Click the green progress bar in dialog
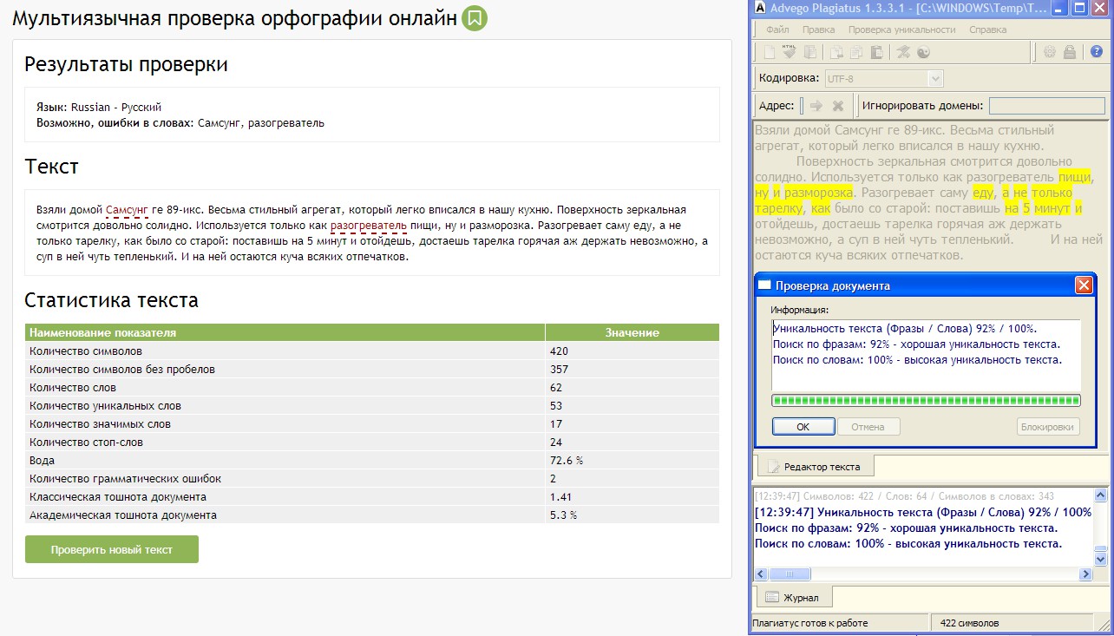The image size is (1114, 636). 926,401
